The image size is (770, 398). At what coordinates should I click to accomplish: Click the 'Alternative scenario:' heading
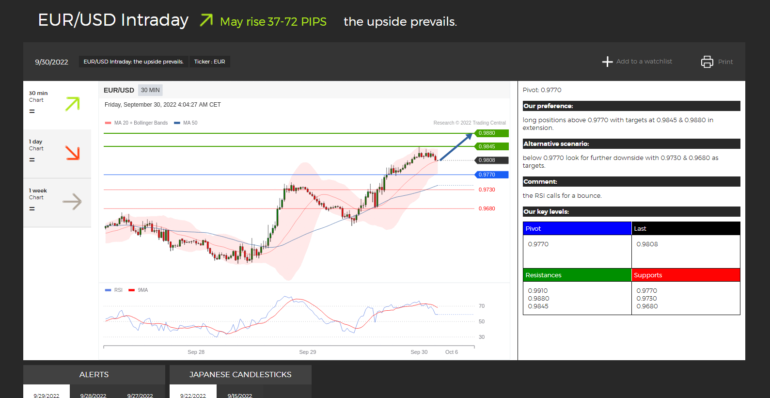click(631, 143)
